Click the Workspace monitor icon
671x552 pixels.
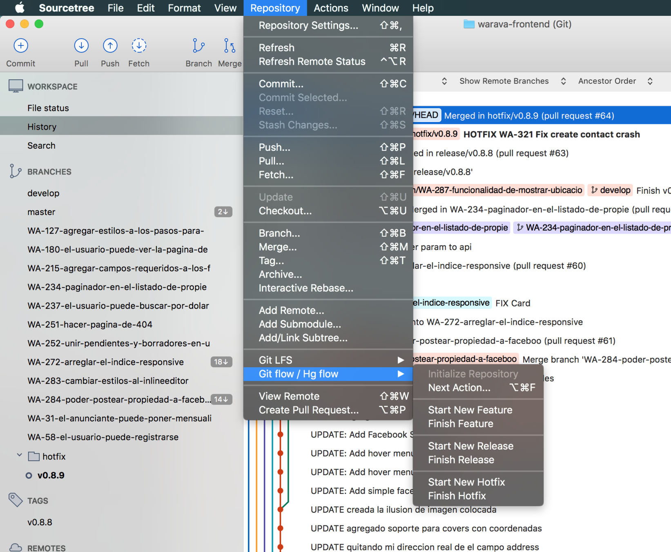pos(16,86)
